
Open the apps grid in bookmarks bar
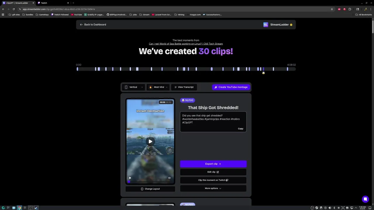click(3, 15)
